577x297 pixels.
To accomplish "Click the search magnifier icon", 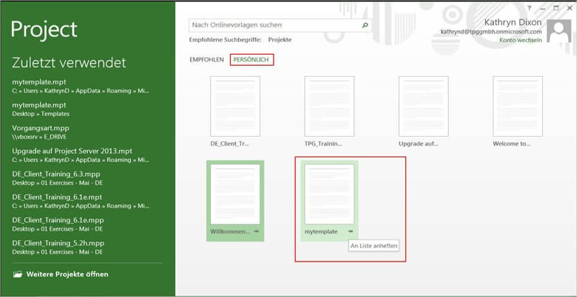I will (365, 25).
